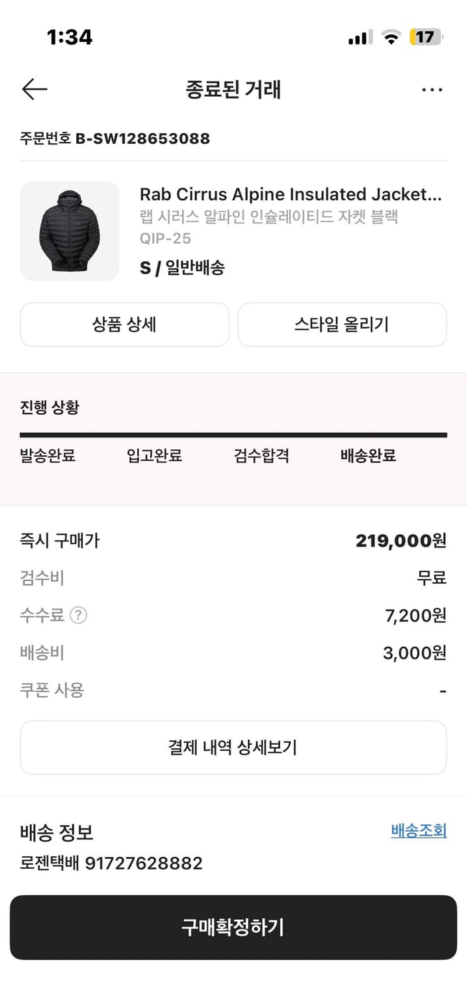
Task: Open 배송조회 shipment tracking link
Action: coord(420,830)
